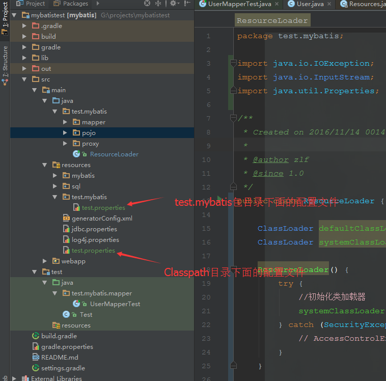Click the @since Javadoc tag
The image size is (386, 381).
(x=268, y=173)
